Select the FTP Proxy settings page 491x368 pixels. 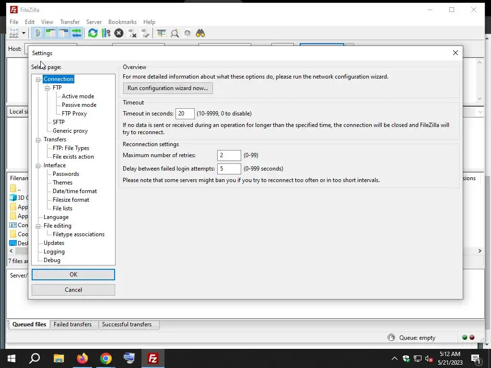(74, 113)
